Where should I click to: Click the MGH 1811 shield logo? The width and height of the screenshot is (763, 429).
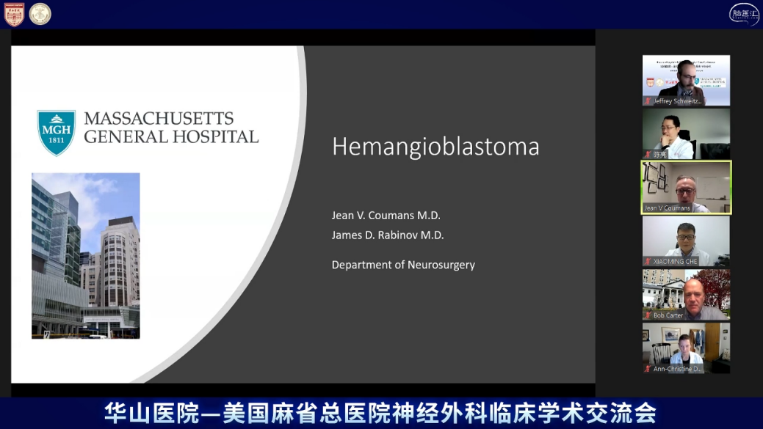57,133
